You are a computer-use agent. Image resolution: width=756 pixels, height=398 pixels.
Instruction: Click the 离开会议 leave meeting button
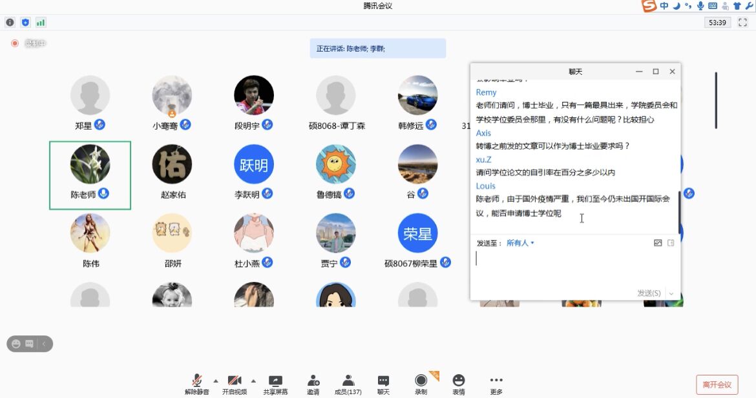pyautogui.click(x=717, y=384)
